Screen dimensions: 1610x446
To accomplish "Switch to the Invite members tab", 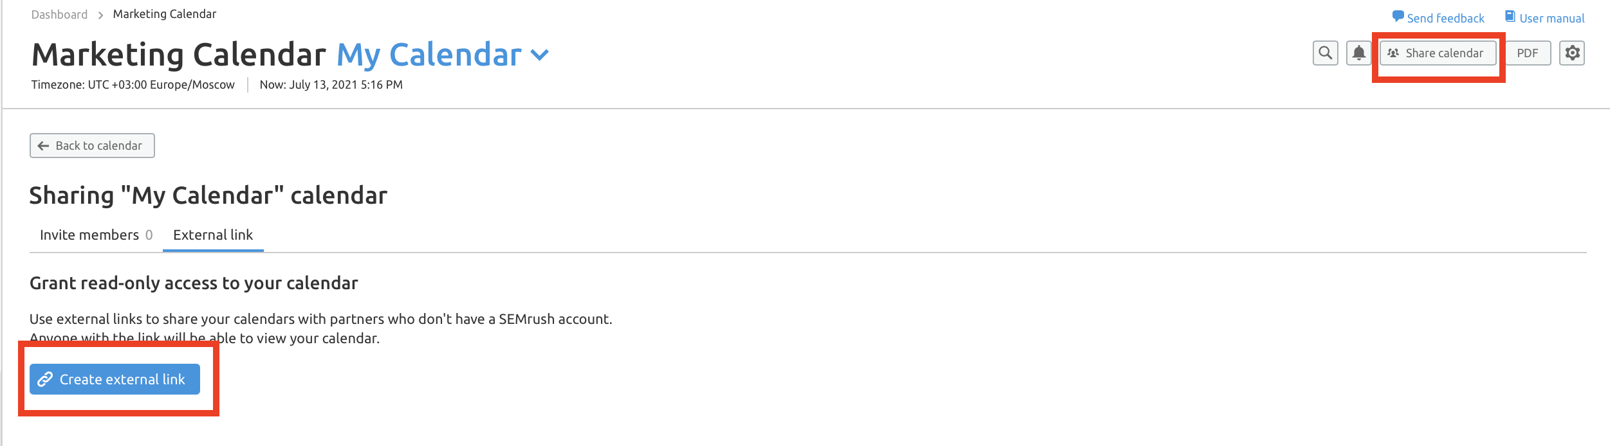I will point(96,235).
